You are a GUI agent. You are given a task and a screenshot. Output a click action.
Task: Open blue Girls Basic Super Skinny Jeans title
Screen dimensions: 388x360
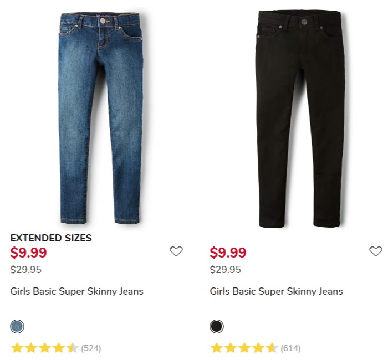[76, 291]
